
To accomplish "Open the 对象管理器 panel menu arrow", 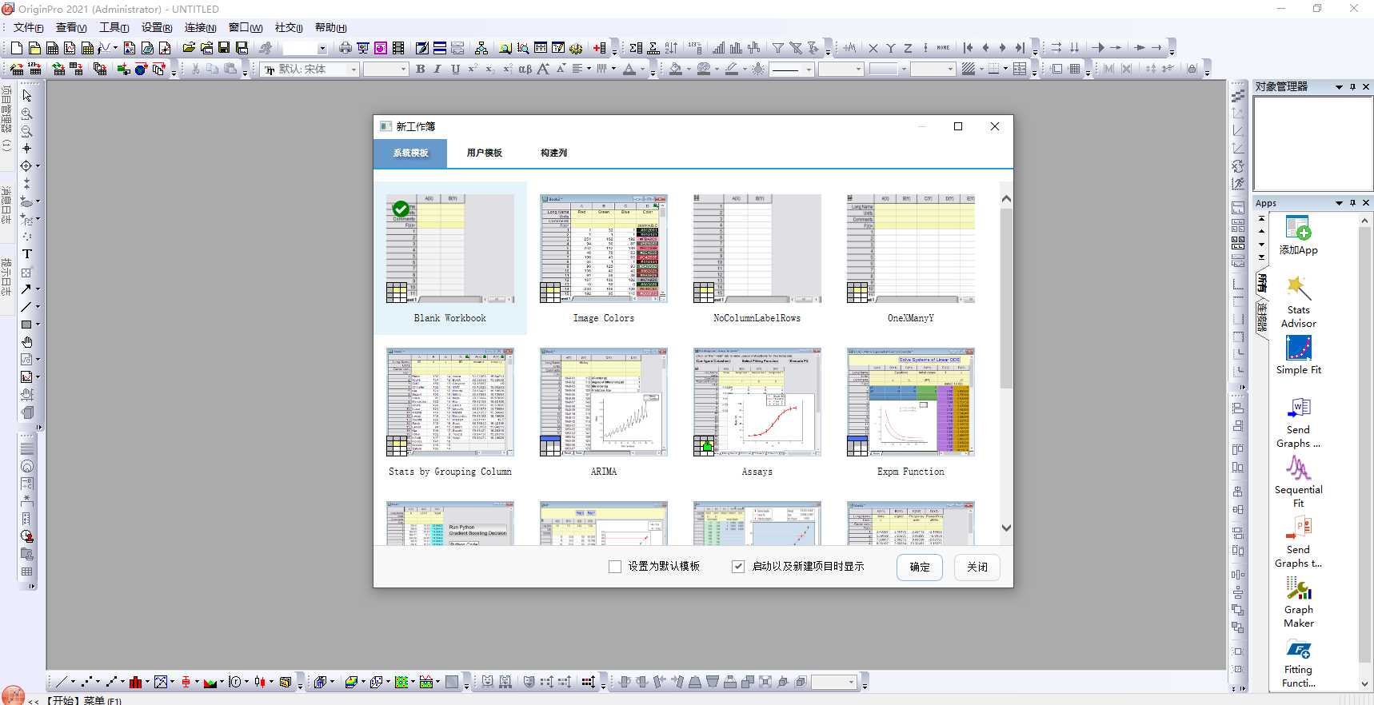I will (x=1339, y=87).
